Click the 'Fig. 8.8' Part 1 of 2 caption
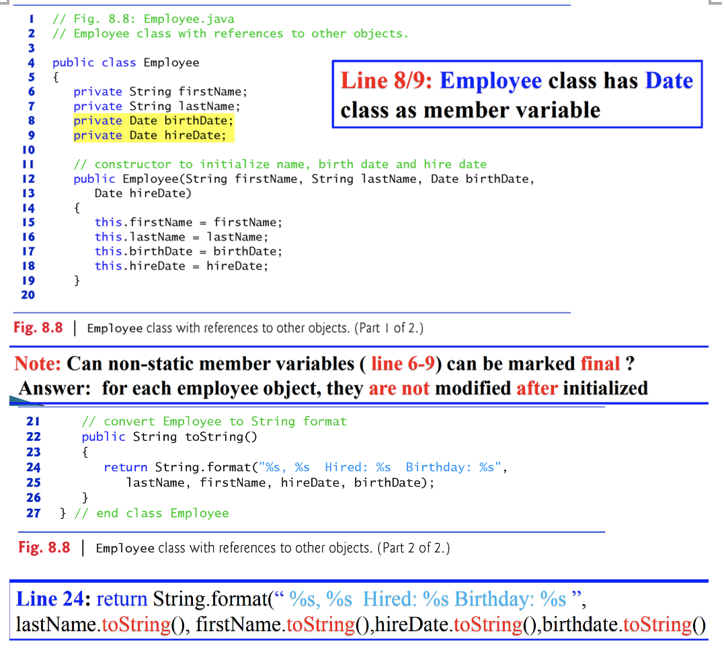The height and width of the screenshot is (664, 722). click(218, 328)
